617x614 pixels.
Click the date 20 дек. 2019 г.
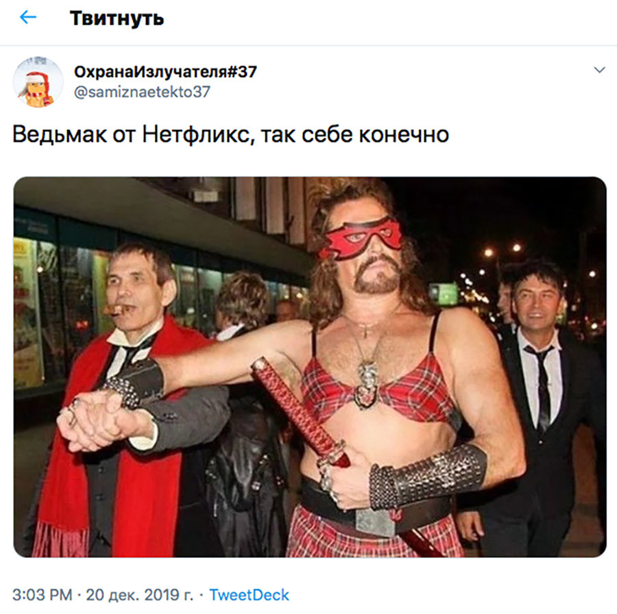pos(140,595)
